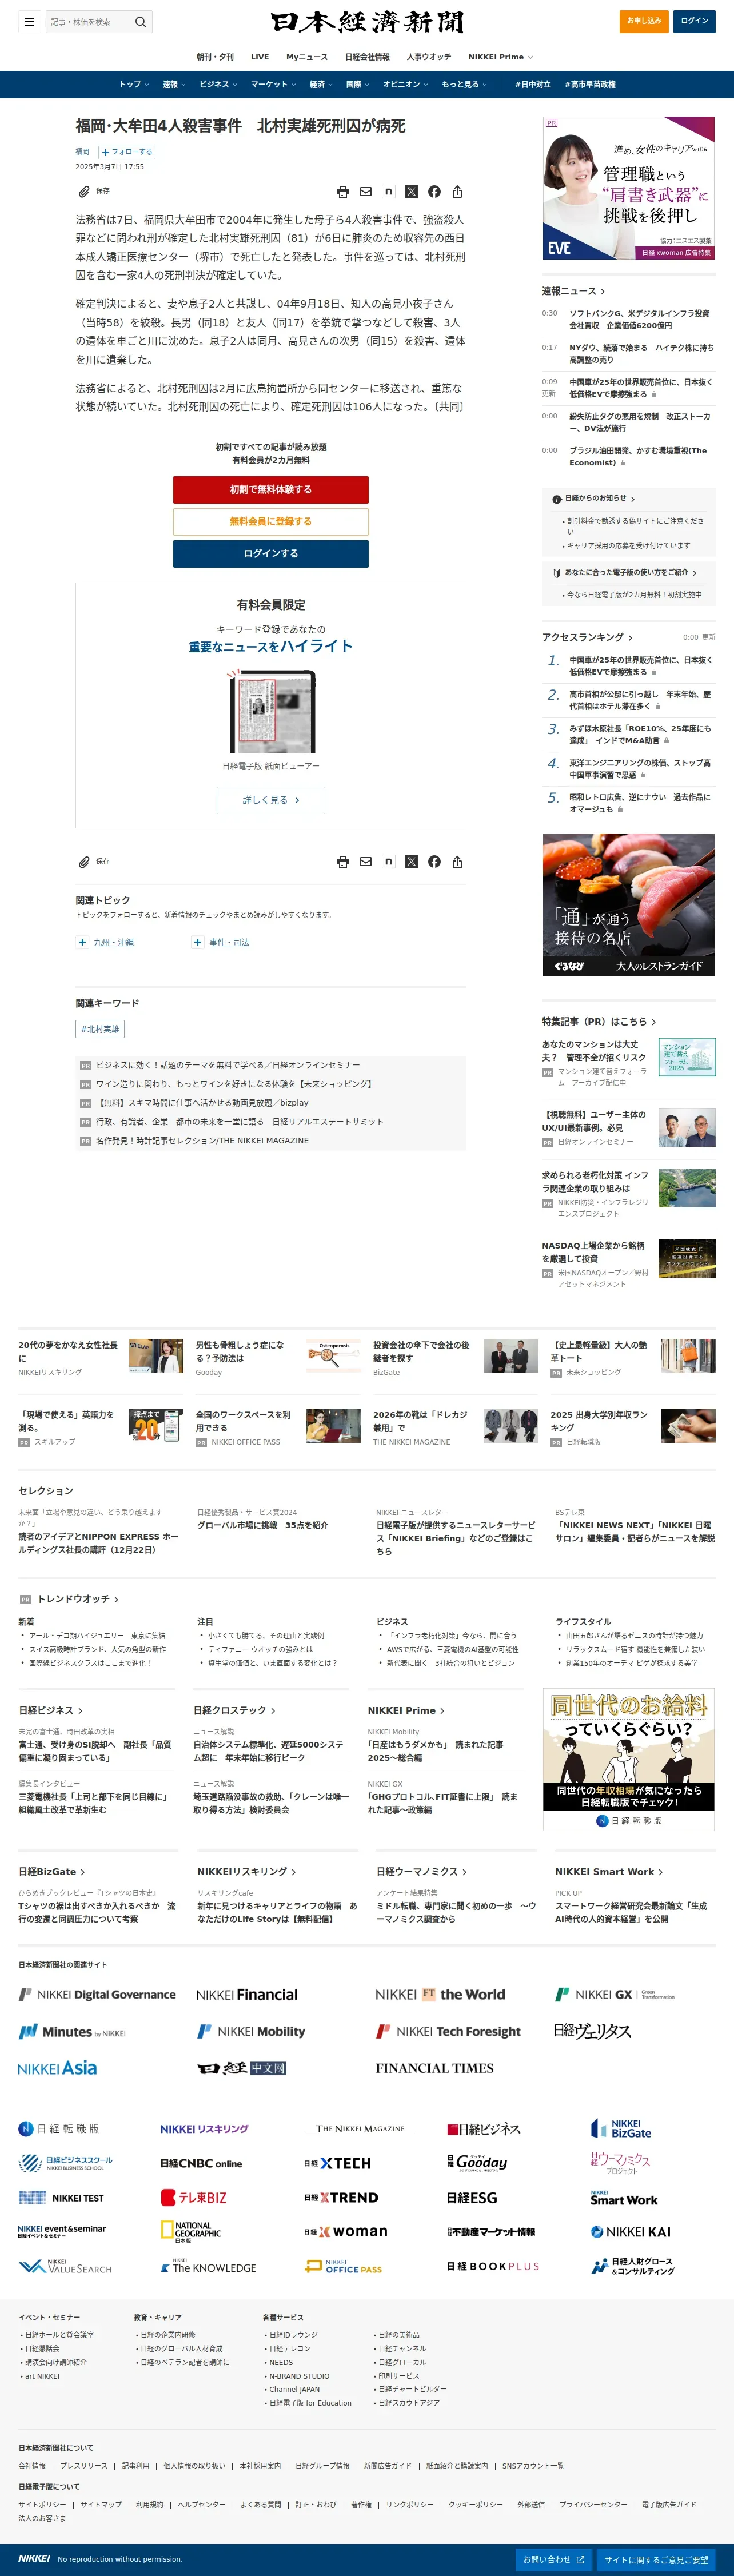Open the hamburger menu in the header
This screenshot has width=734, height=2576.
pos(29,21)
